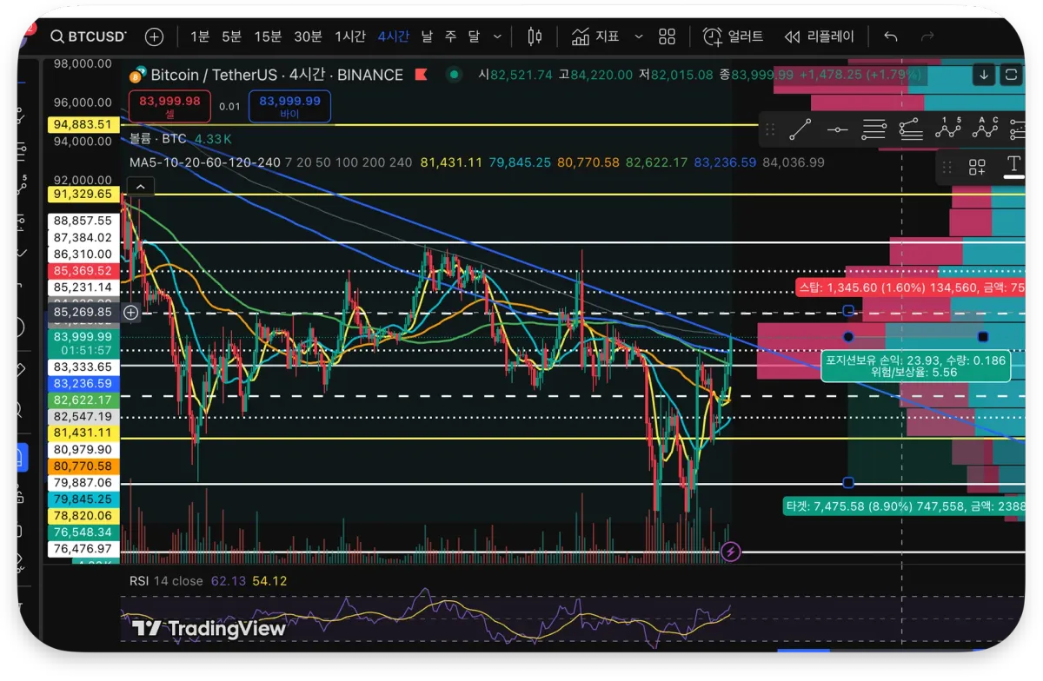The image size is (1043, 681).
Task: Open the candlestick chart type selector
Action: 535,36
